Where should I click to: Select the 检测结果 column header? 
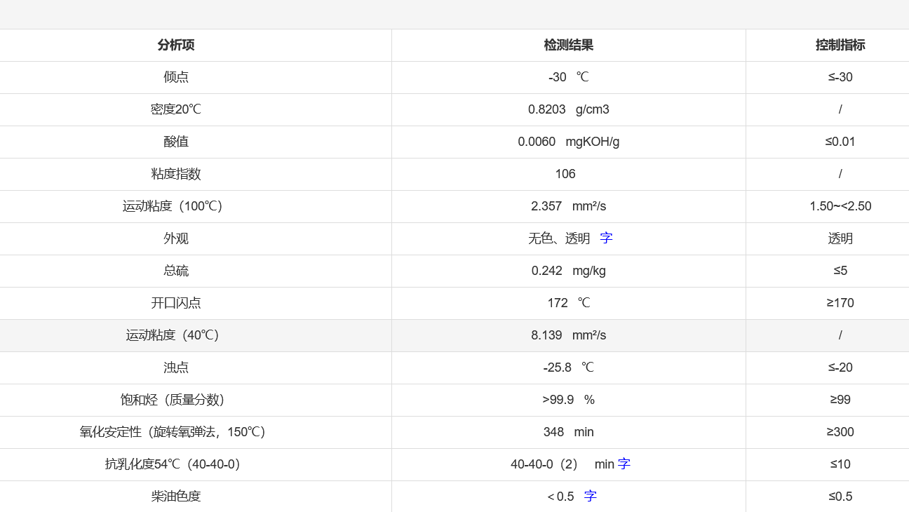click(568, 45)
